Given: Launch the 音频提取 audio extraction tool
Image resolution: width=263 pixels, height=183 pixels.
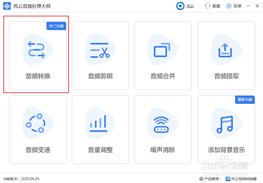Looking at the screenshot, I should pos(226,56).
